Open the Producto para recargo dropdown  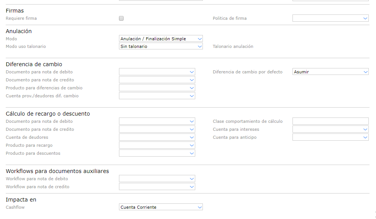pos(157,145)
